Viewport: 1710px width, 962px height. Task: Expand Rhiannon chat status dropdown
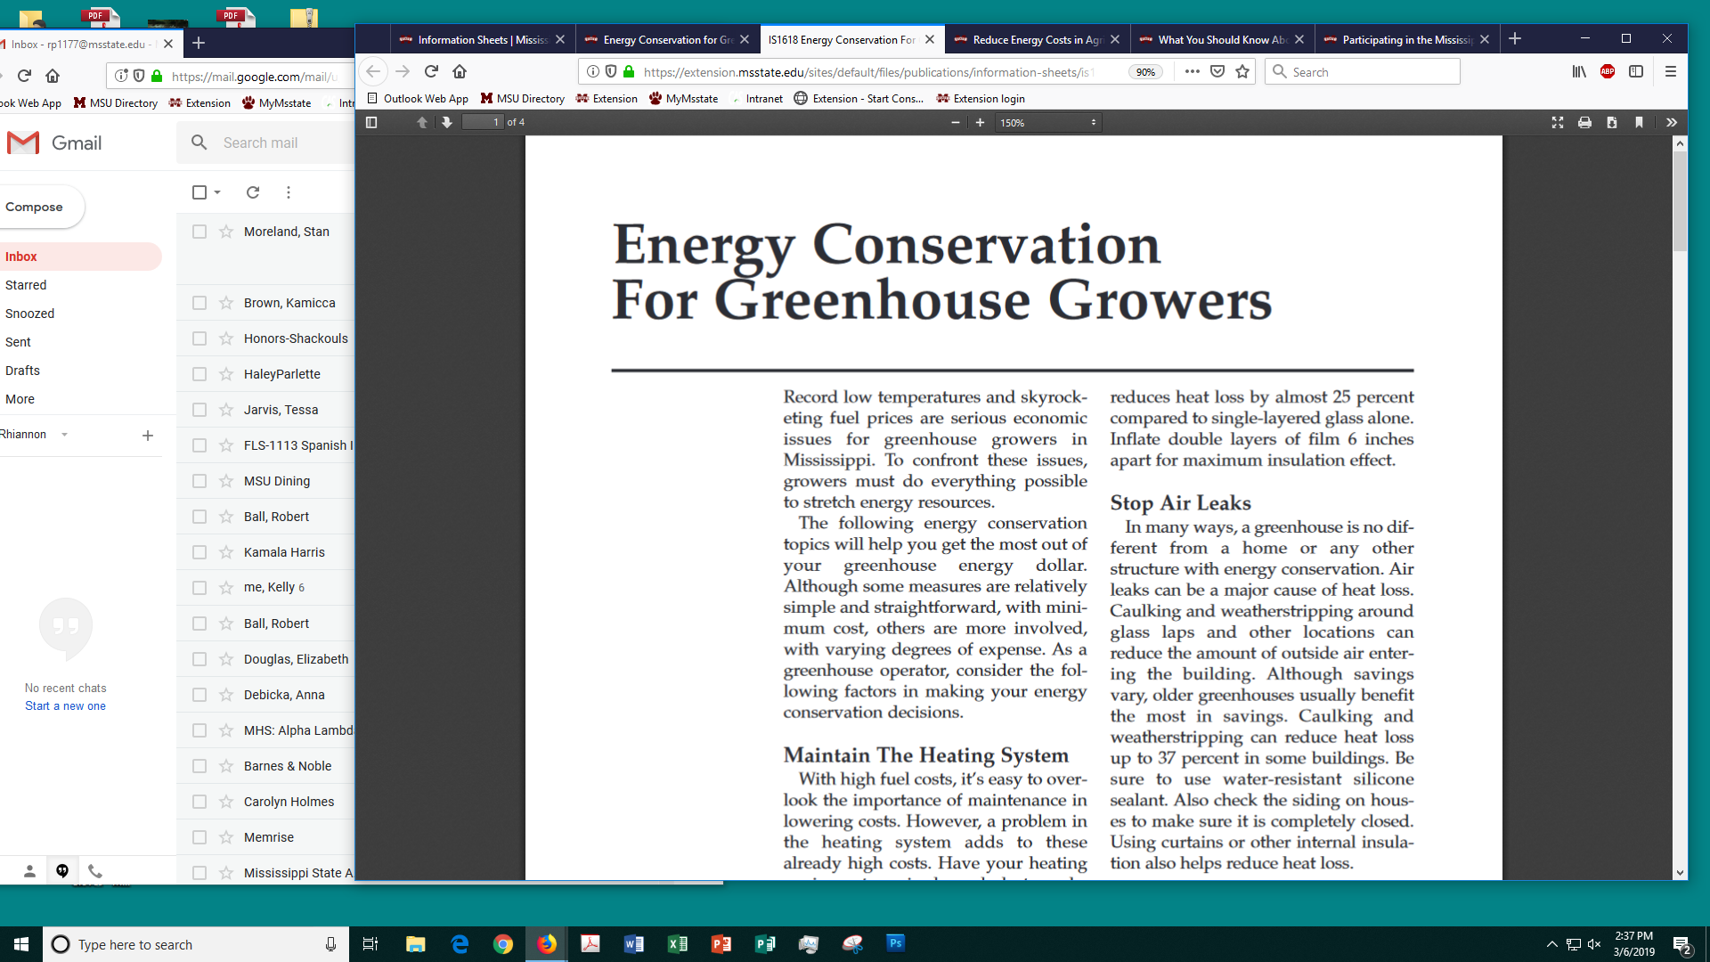point(64,435)
